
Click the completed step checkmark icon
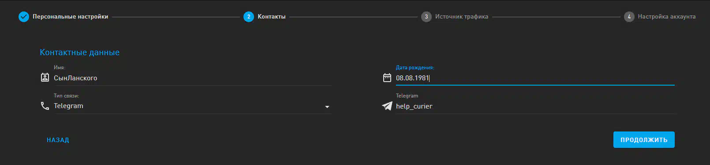[x=24, y=17]
